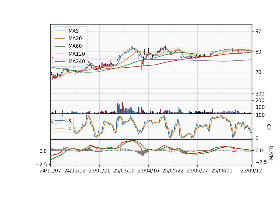Click the 24/11/07 date axis label
The image size is (280, 201).
pos(50,171)
